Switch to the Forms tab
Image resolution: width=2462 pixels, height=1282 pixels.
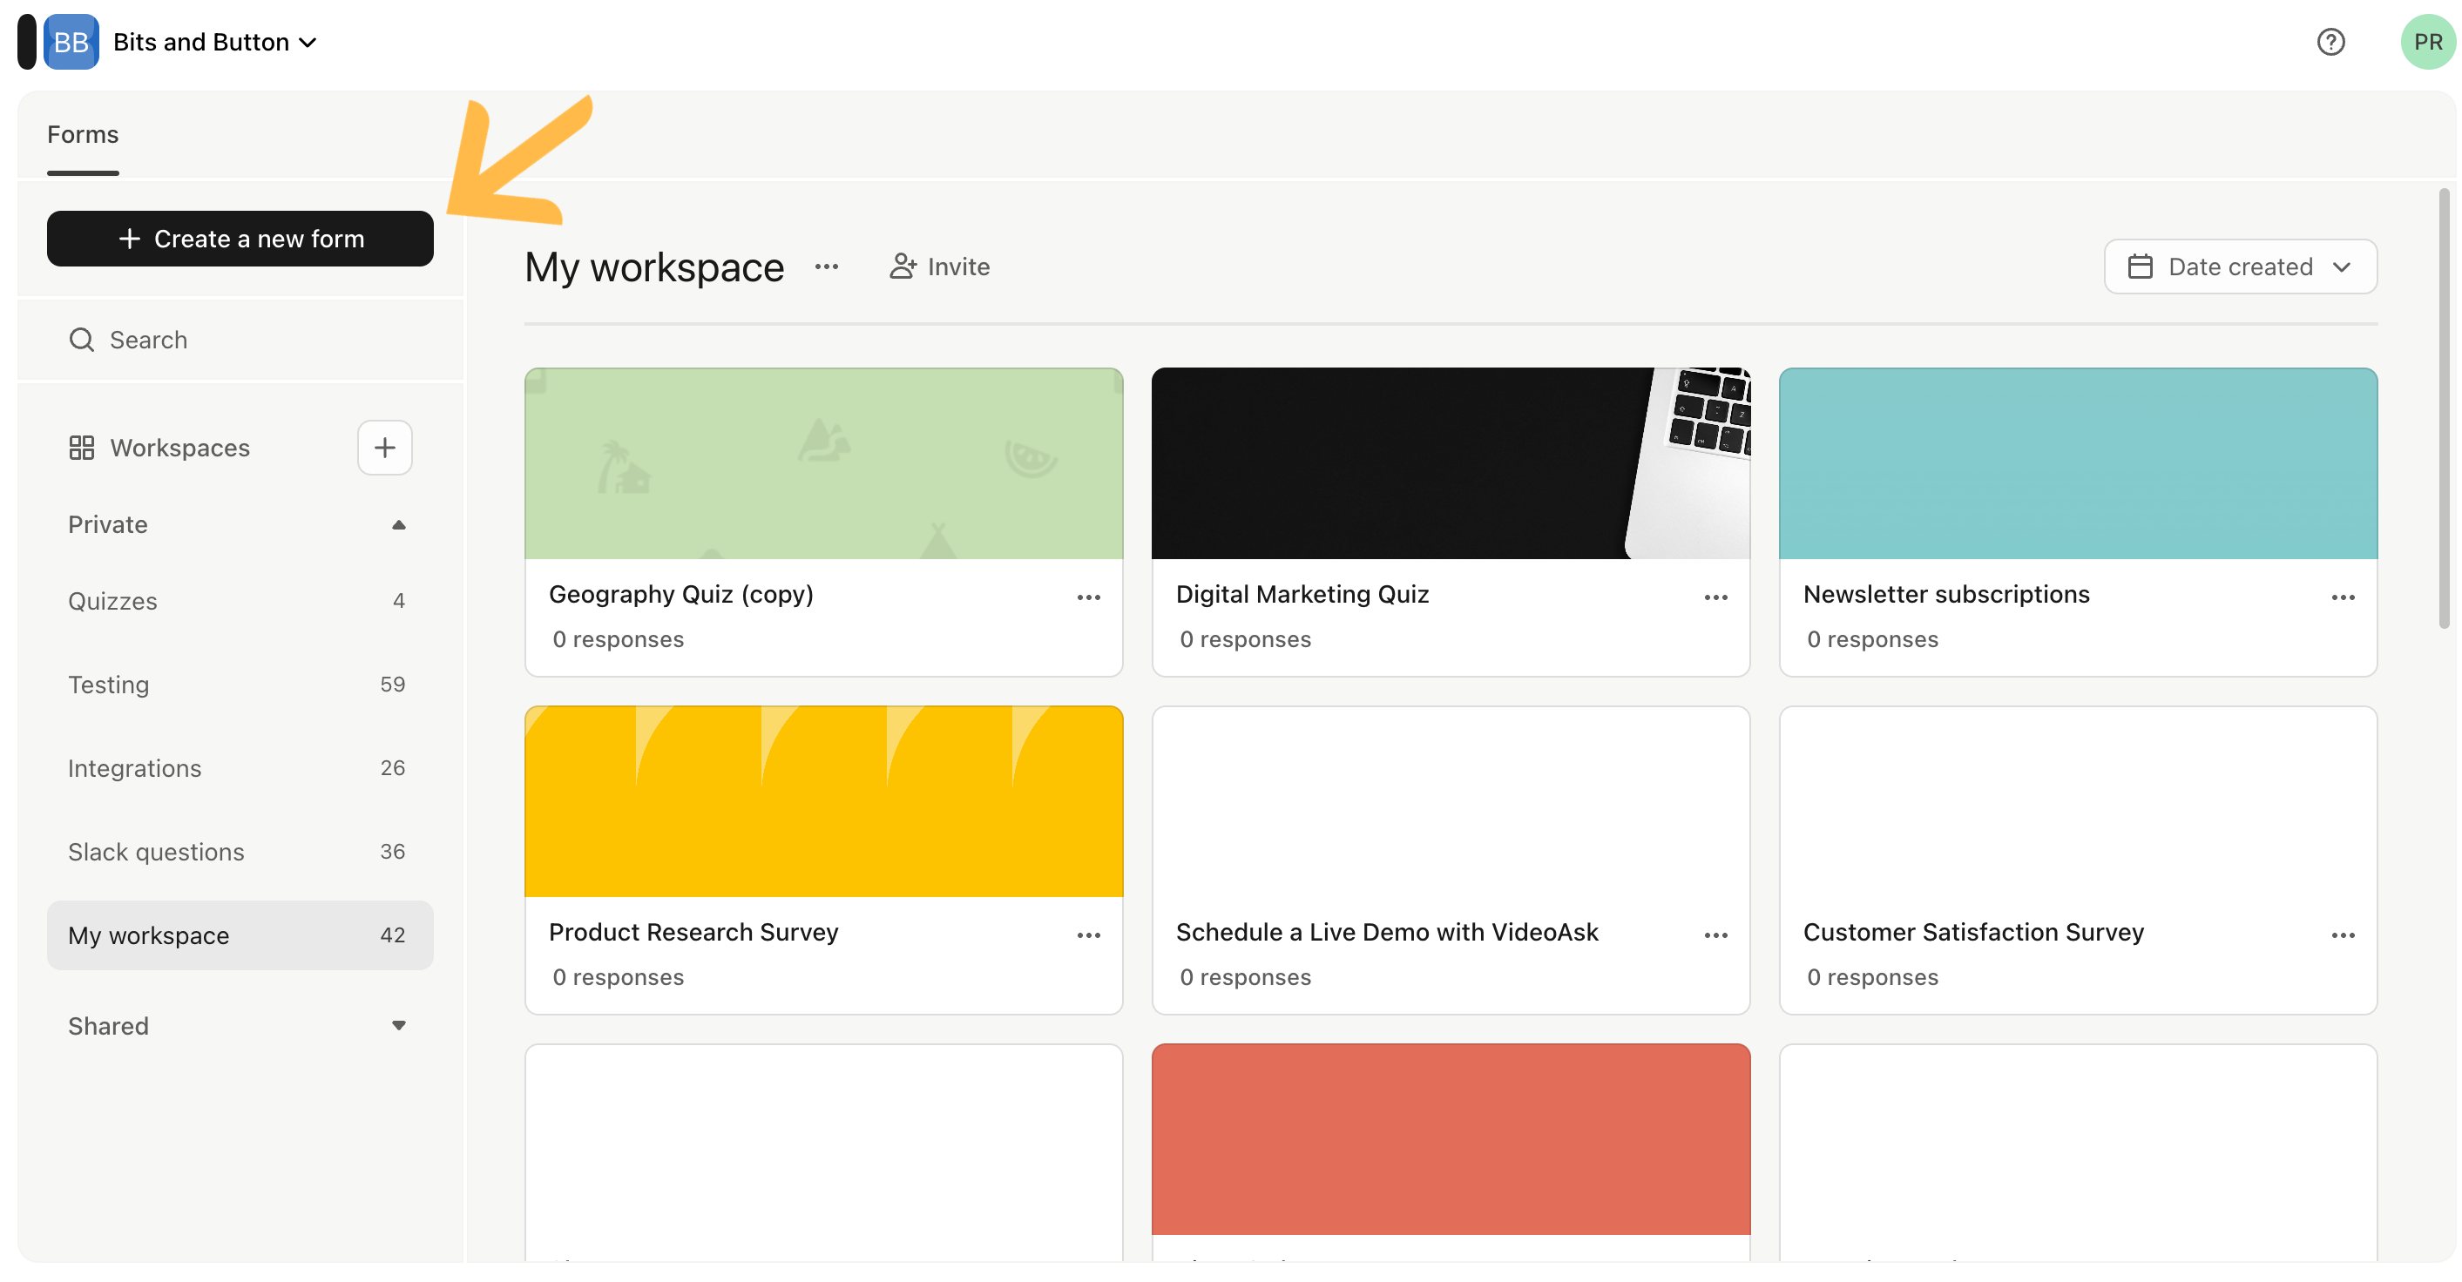(x=83, y=135)
